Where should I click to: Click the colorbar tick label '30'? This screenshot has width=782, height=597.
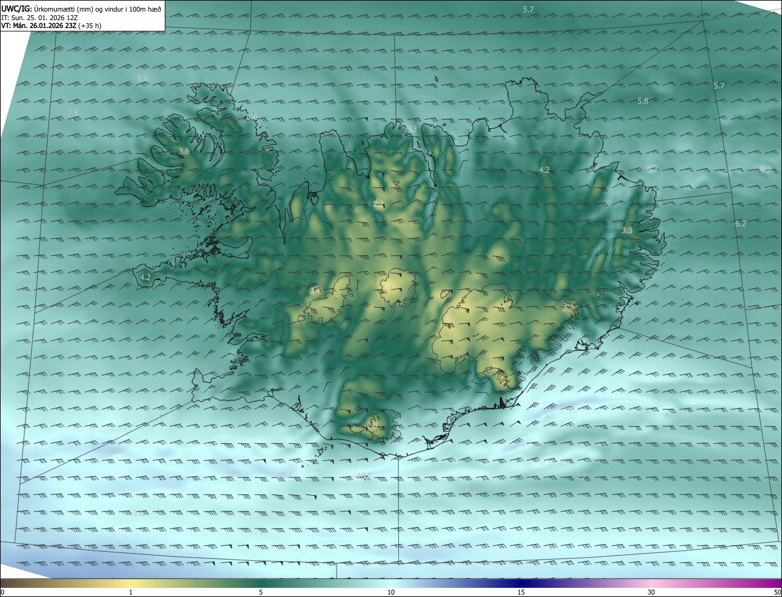(x=651, y=592)
